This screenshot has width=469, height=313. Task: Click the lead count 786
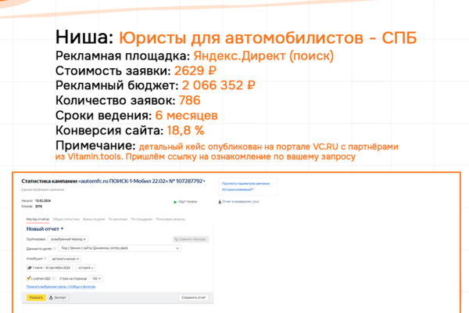click(x=190, y=100)
